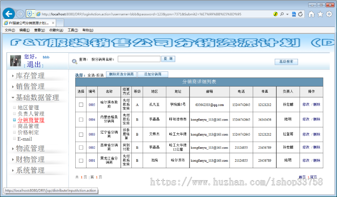Image resolution: width=337 pixels, height=197 pixels.
Task: Click 添加分销商 button
Action: coord(153,75)
